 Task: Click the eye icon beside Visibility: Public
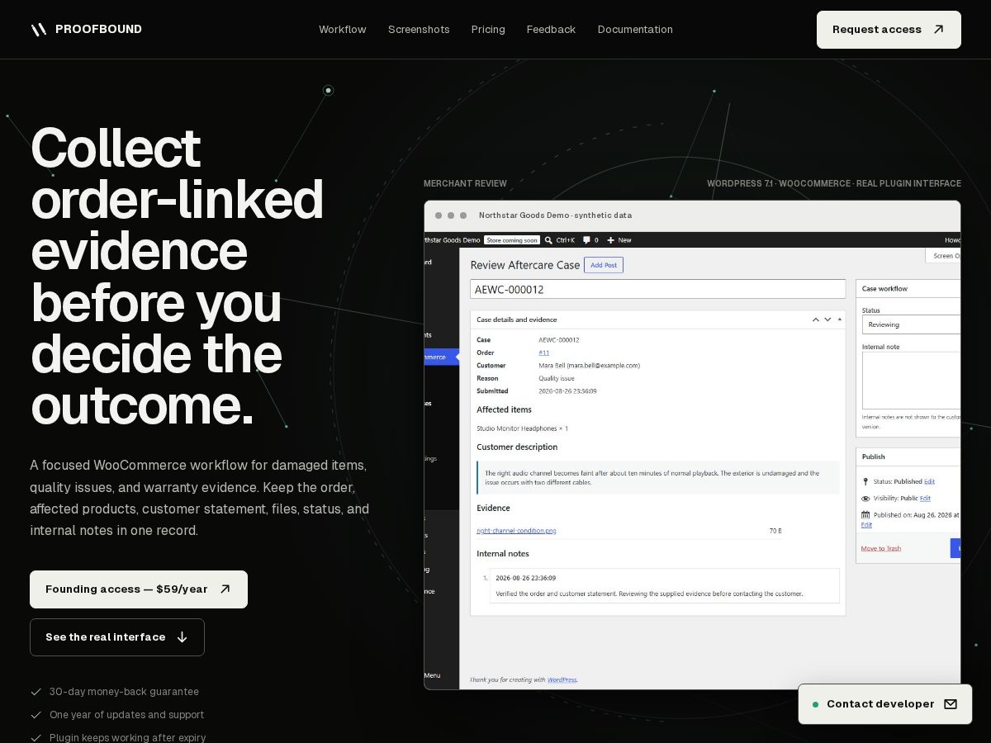click(x=865, y=499)
